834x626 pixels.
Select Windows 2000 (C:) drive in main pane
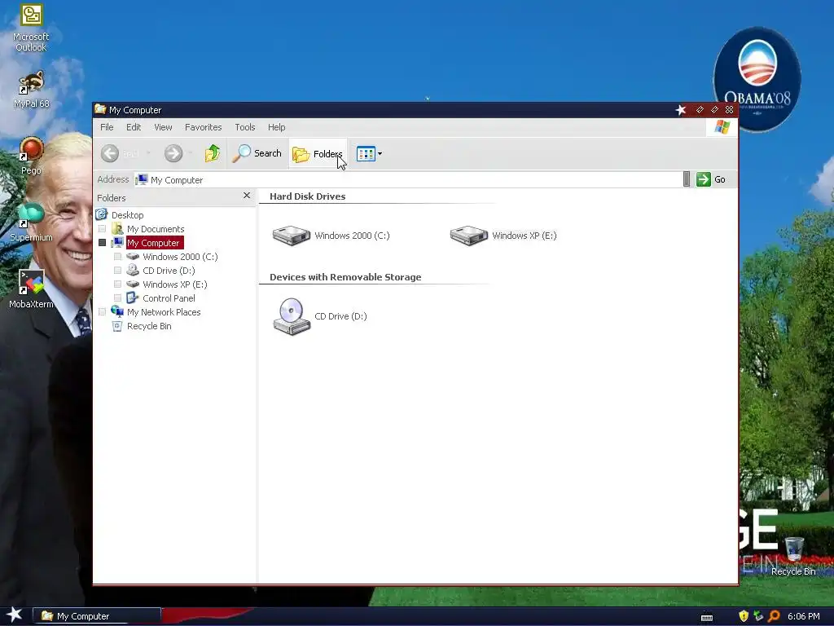pyautogui.click(x=331, y=236)
